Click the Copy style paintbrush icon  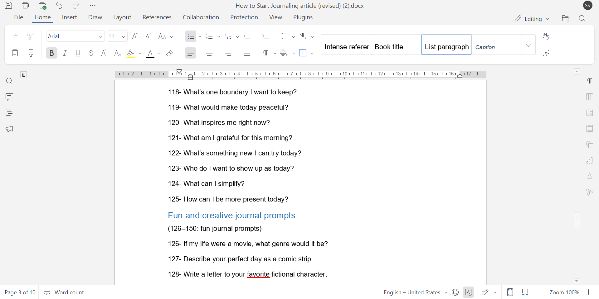[31, 53]
